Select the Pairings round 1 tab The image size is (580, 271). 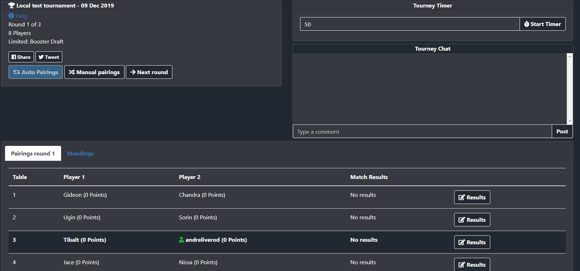(x=33, y=154)
